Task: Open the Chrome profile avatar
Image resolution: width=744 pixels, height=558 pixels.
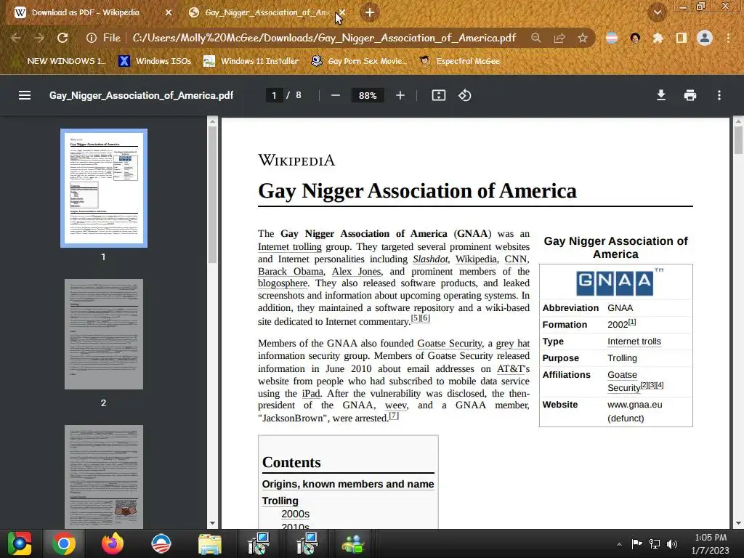Action: (x=705, y=38)
